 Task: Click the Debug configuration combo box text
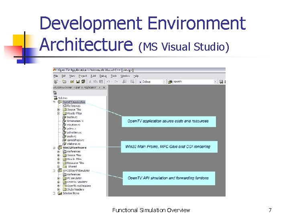147,82
